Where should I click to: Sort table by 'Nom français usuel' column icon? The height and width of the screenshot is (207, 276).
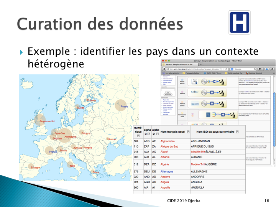[188, 132]
